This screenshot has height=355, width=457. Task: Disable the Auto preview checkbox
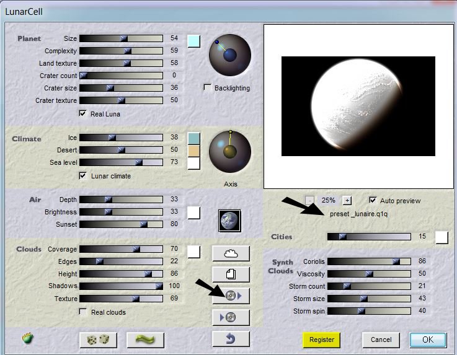pyautogui.click(x=373, y=200)
